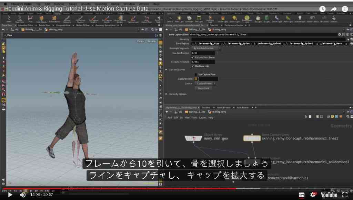Enable the Use Capture Pose checkbox
This screenshot has width=353, height=200.
pos(196,74)
